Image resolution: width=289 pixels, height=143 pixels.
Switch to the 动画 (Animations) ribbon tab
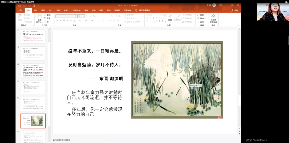pos(66,10)
